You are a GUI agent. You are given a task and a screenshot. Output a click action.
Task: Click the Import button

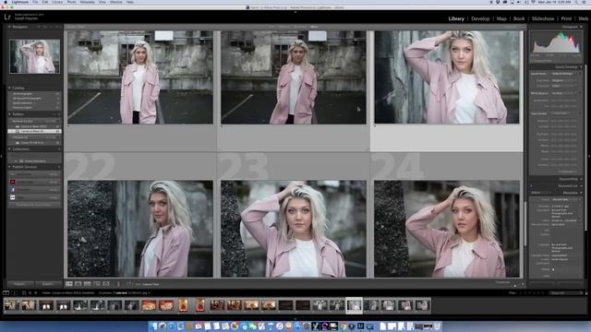click(19, 284)
